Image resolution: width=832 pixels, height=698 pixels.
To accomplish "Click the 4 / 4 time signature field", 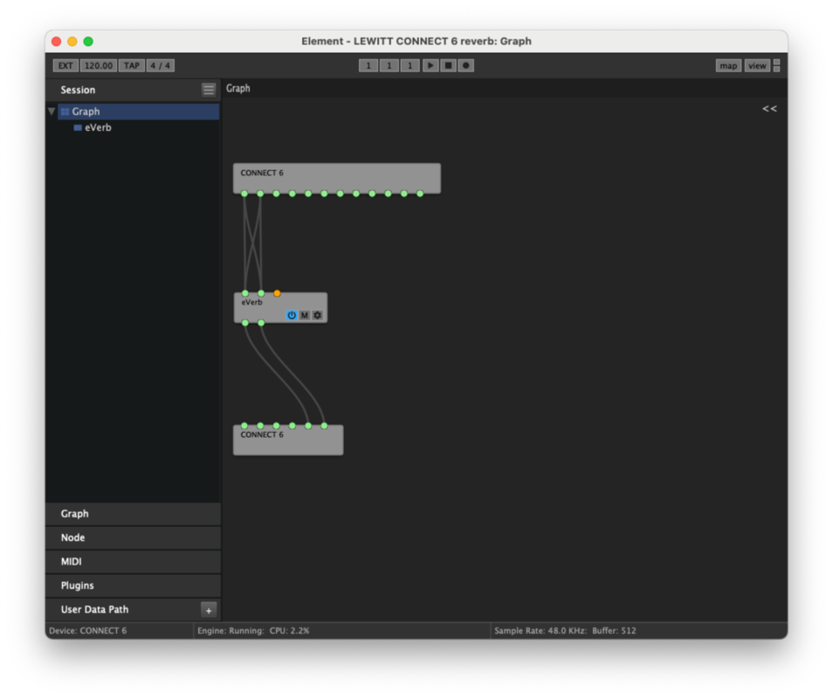I will click(161, 65).
